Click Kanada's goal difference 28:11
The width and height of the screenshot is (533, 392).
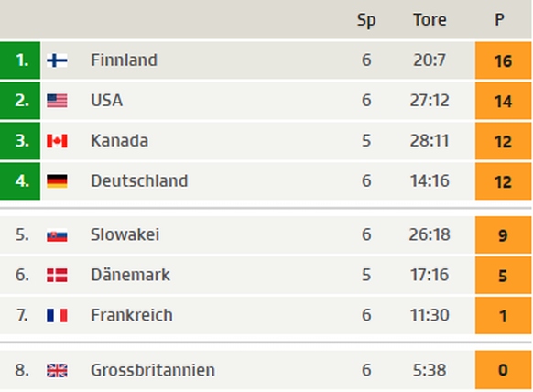pyautogui.click(x=430, y=141)
